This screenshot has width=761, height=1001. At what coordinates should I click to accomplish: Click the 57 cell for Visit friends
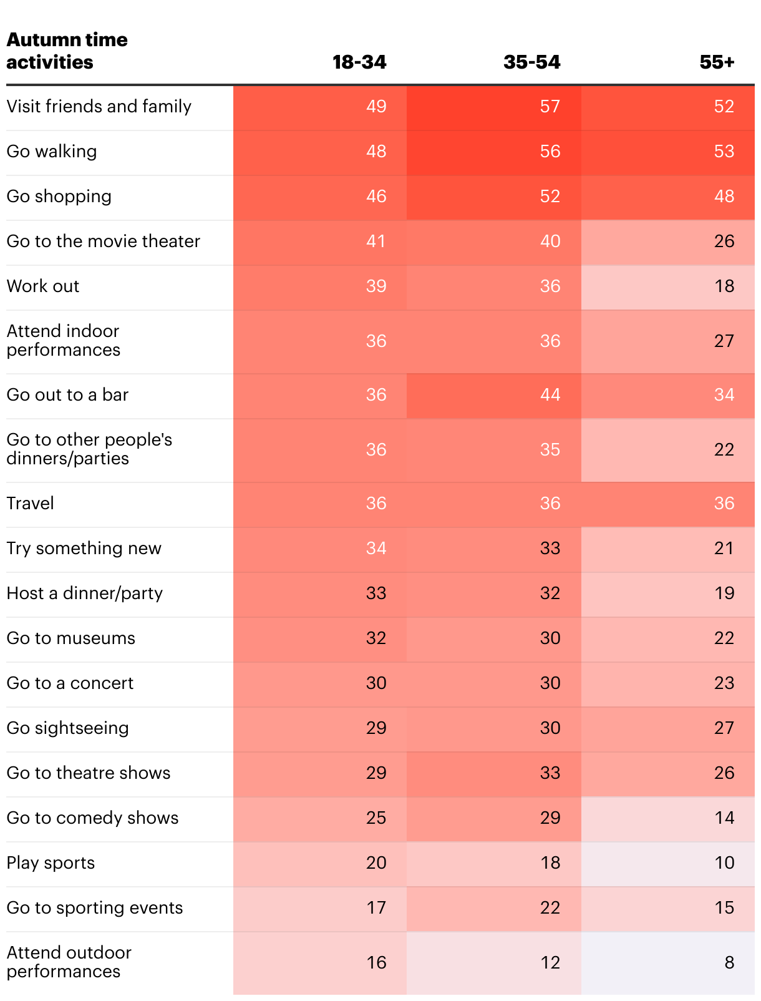point(550,106)
